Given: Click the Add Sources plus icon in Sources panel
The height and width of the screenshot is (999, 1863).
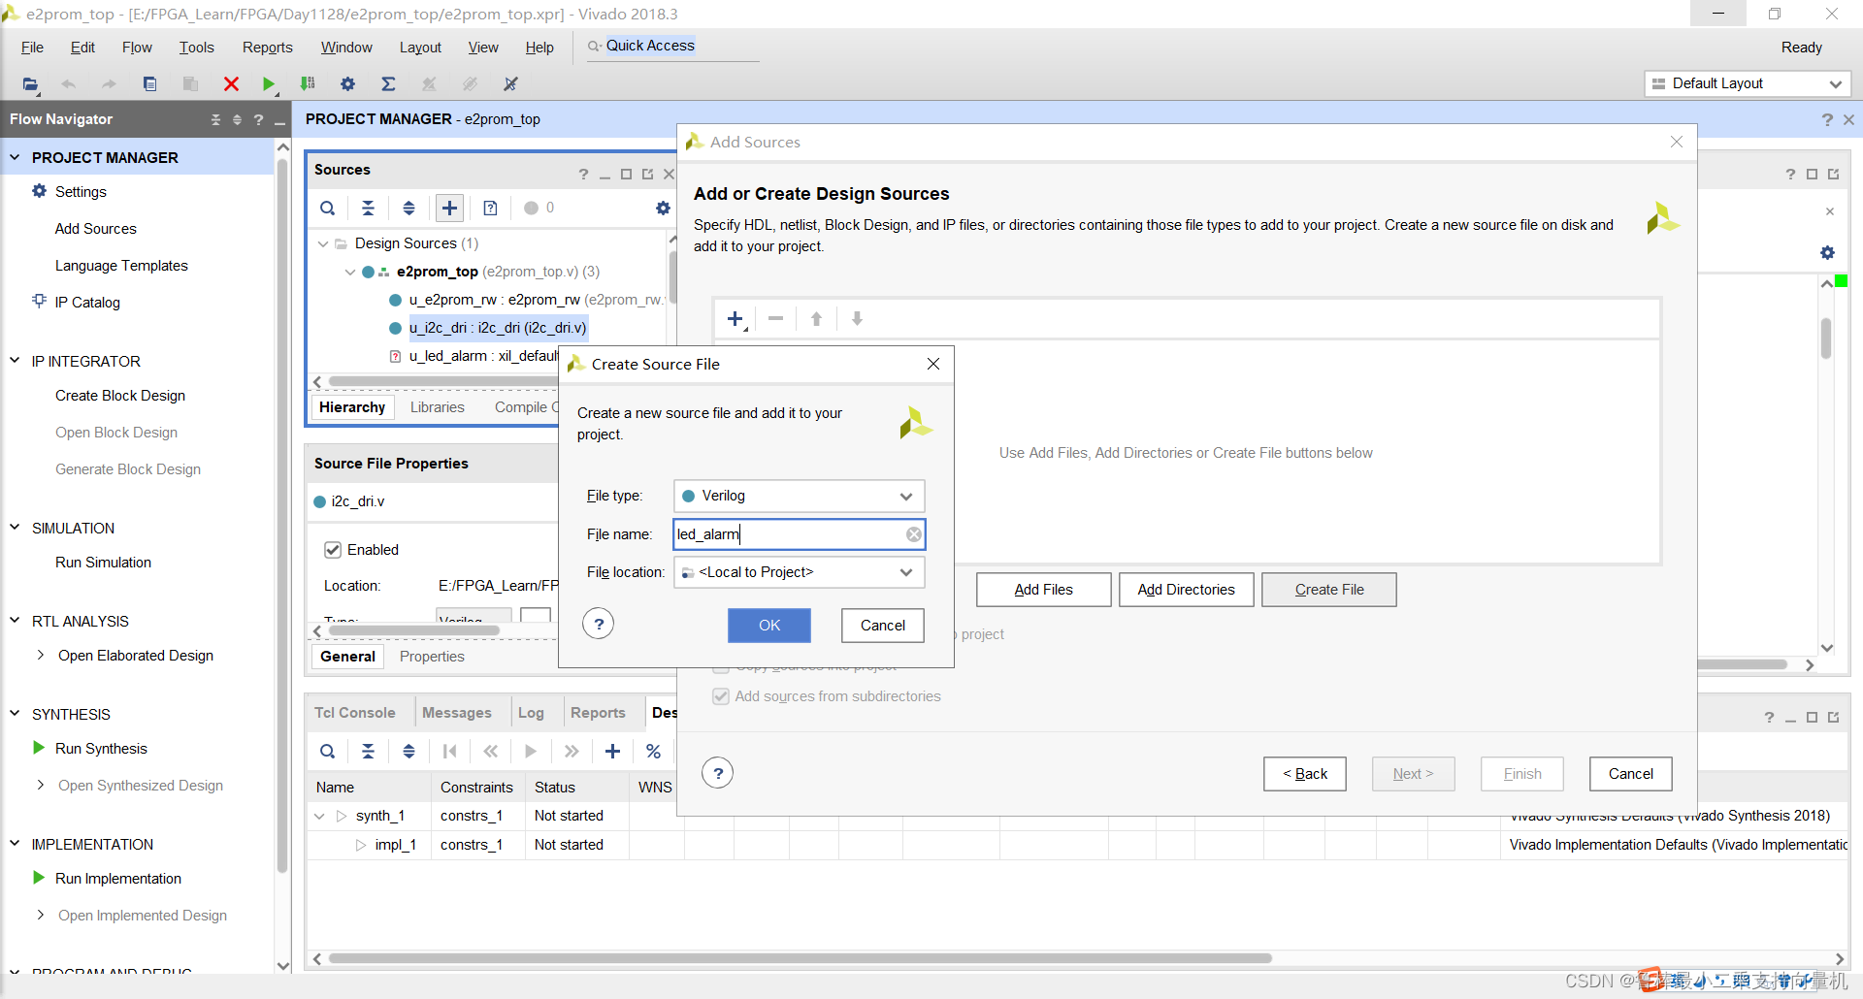Looking at the screenshot, I should coord(449,208).
